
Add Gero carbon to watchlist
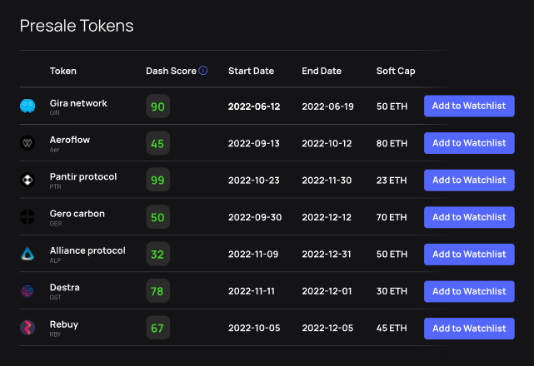(469, 217)
